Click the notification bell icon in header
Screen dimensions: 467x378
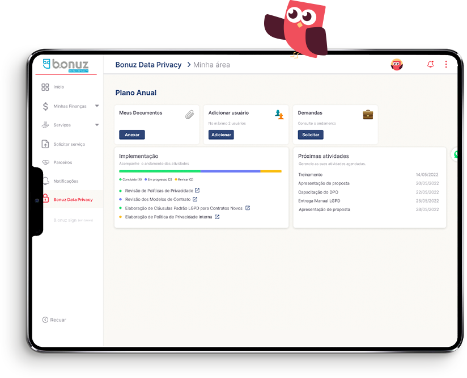tap(430, 65)
